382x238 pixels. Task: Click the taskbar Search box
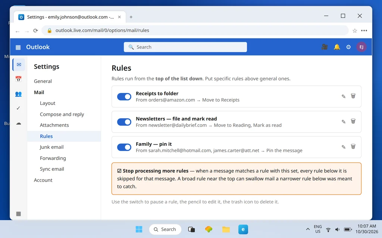(165, 229)
